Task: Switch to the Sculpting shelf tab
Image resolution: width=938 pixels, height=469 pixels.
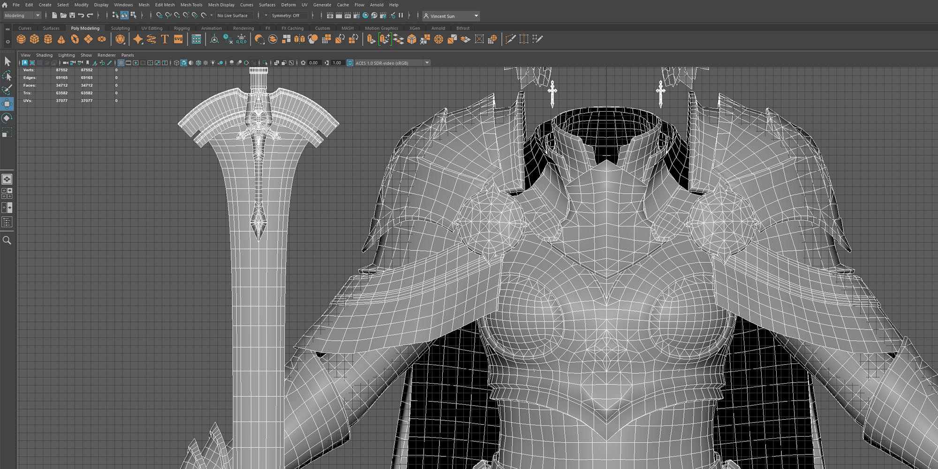Action: (120, 28)
